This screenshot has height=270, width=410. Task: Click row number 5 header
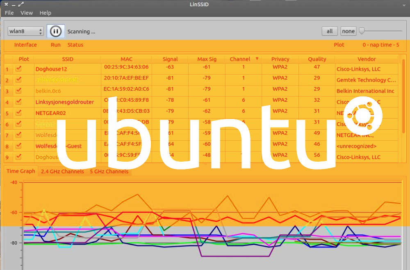pos(7,113)
